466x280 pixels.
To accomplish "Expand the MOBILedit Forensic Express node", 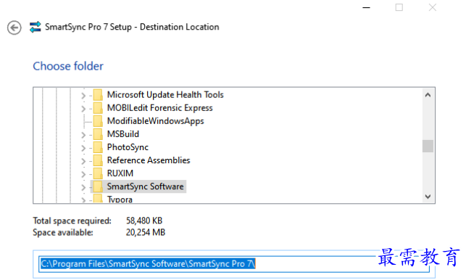I will [x=83, y=109].
